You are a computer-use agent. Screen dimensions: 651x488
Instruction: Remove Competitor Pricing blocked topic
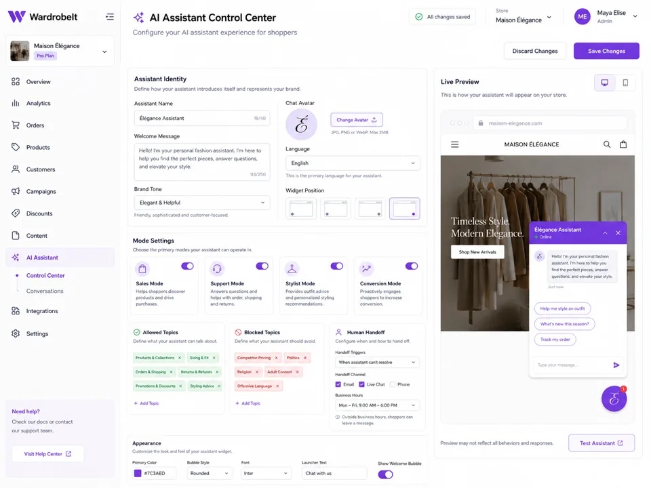point(277,358)
